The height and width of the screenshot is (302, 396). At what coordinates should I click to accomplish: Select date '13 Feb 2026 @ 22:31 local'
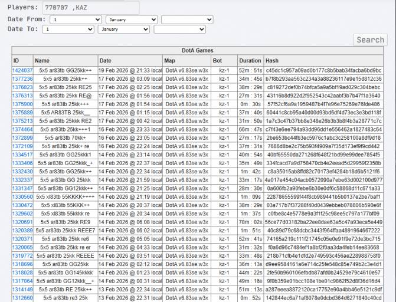coord(130,298)
